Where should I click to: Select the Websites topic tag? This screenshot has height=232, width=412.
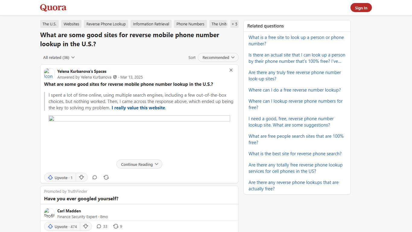tap(71, 24)
